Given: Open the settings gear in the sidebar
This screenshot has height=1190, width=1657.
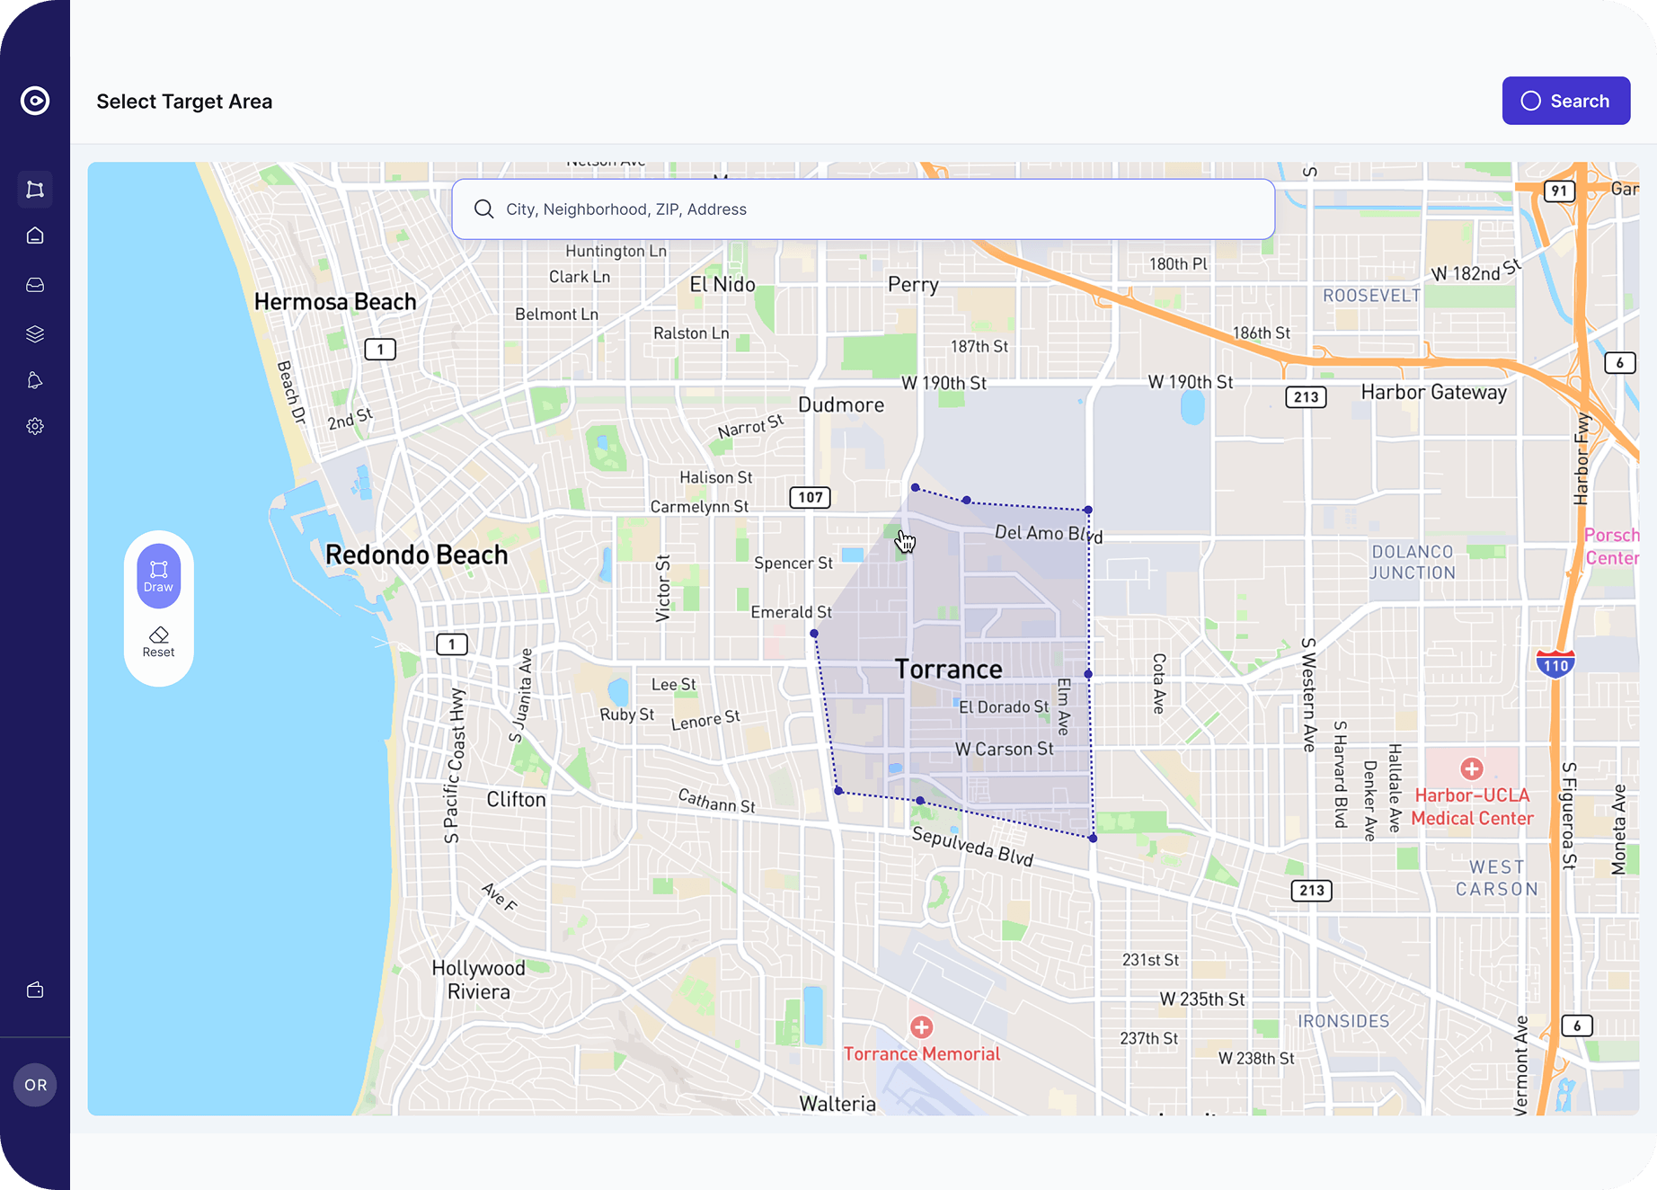Looking at the screenshot, I should [x=35, y=426].
